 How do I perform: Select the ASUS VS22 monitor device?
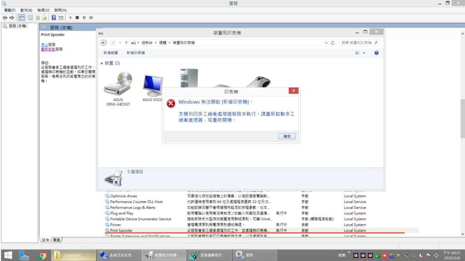coord(153,87)
